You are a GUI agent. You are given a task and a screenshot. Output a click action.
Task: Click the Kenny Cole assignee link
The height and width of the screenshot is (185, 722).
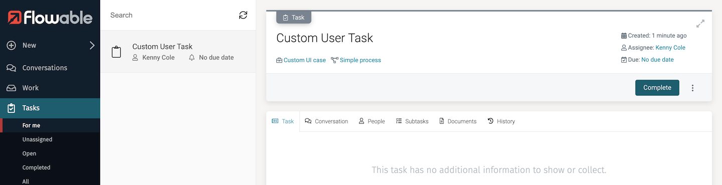point(670,48)
